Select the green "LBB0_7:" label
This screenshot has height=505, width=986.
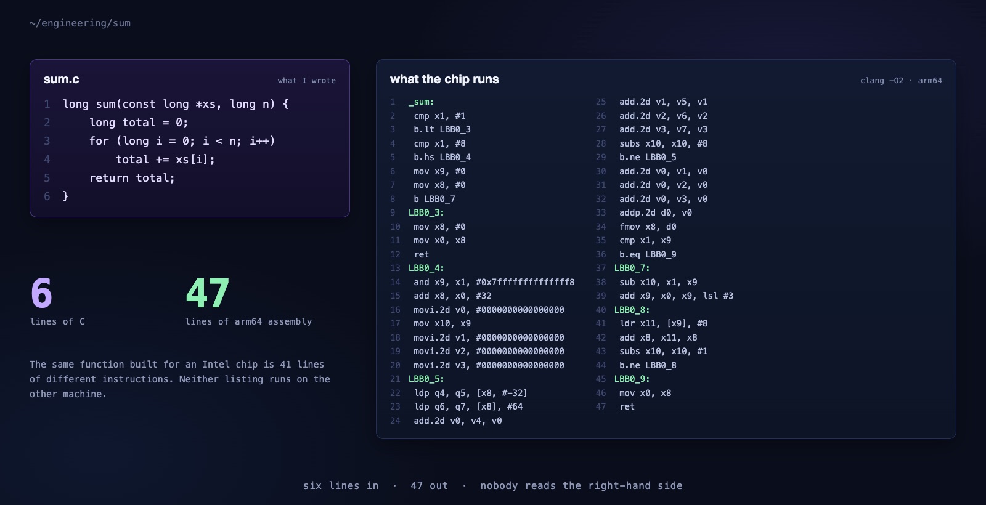632,269
